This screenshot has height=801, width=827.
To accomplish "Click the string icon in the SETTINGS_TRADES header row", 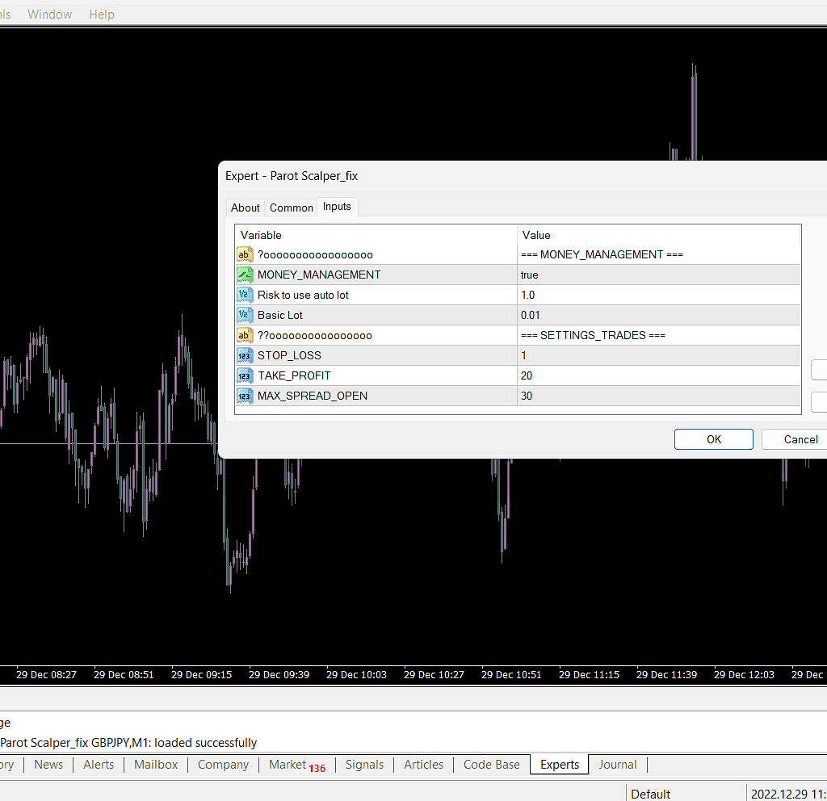I will 245,335.
